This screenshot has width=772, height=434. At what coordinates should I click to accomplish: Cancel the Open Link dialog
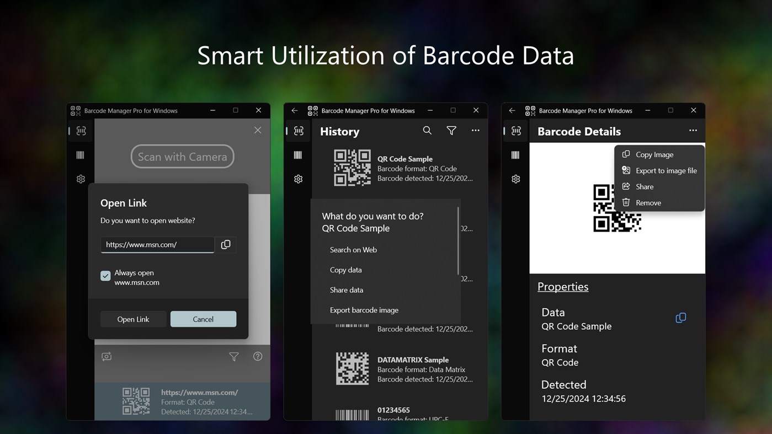pyautogui.click(x=203, y=319)
